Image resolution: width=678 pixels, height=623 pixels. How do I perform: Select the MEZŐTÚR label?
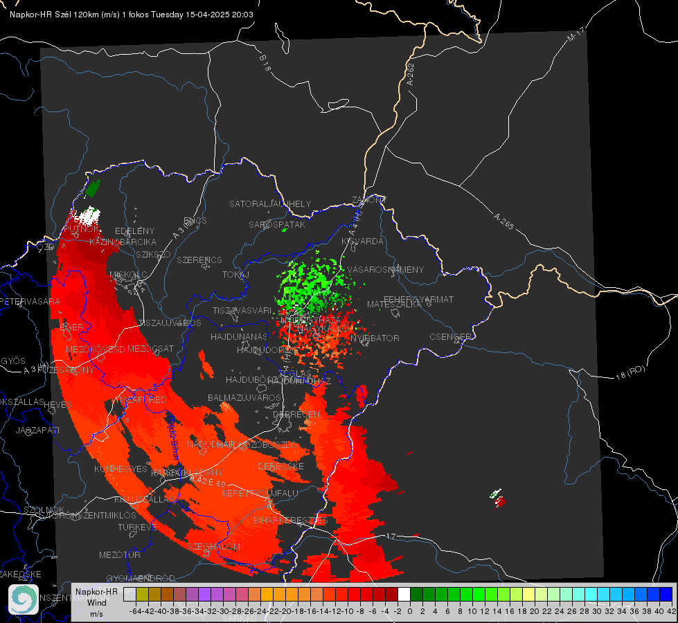click(120, 554)
